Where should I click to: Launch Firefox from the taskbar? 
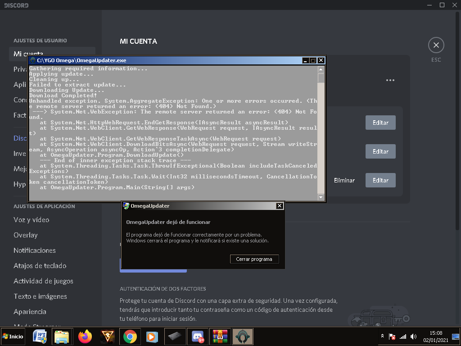pos(85,336)
